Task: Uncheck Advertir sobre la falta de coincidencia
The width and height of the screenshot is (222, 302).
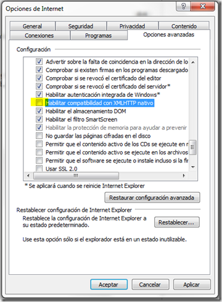Action: 39,61
